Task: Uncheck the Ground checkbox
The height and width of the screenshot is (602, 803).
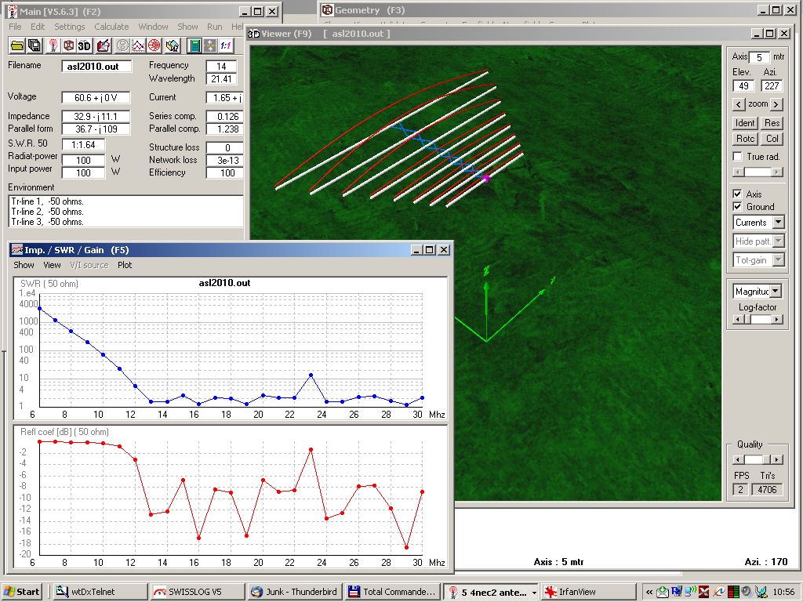Action: pyautogui.click(x=737, y=206)
